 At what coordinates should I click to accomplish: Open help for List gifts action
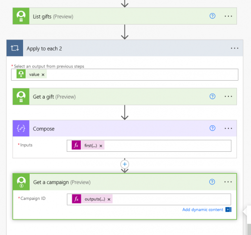[x=212, y=16]
